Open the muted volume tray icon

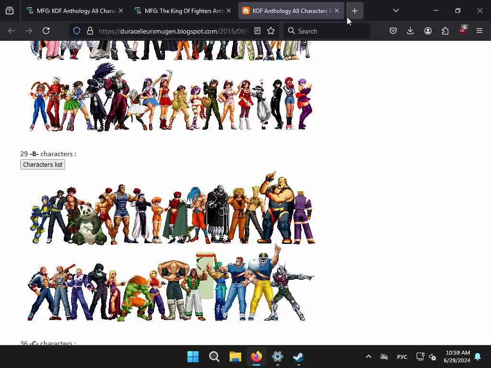(433, 356)
